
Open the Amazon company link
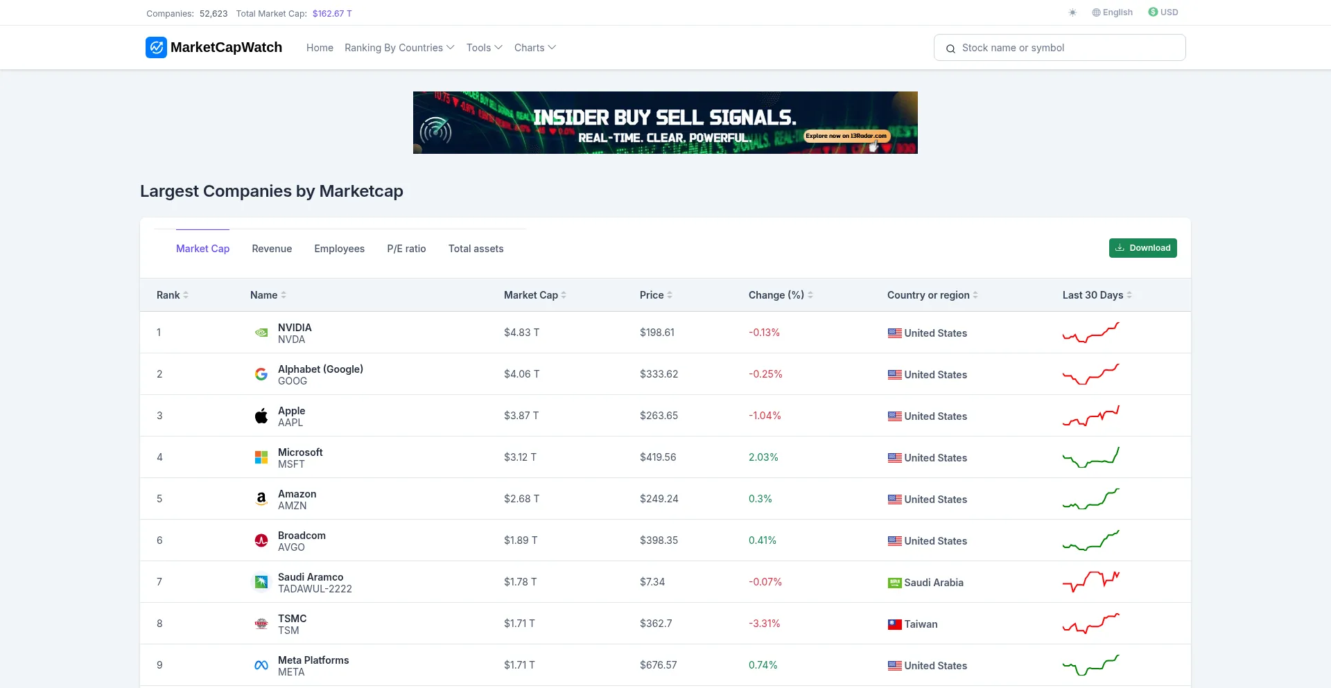297,494
